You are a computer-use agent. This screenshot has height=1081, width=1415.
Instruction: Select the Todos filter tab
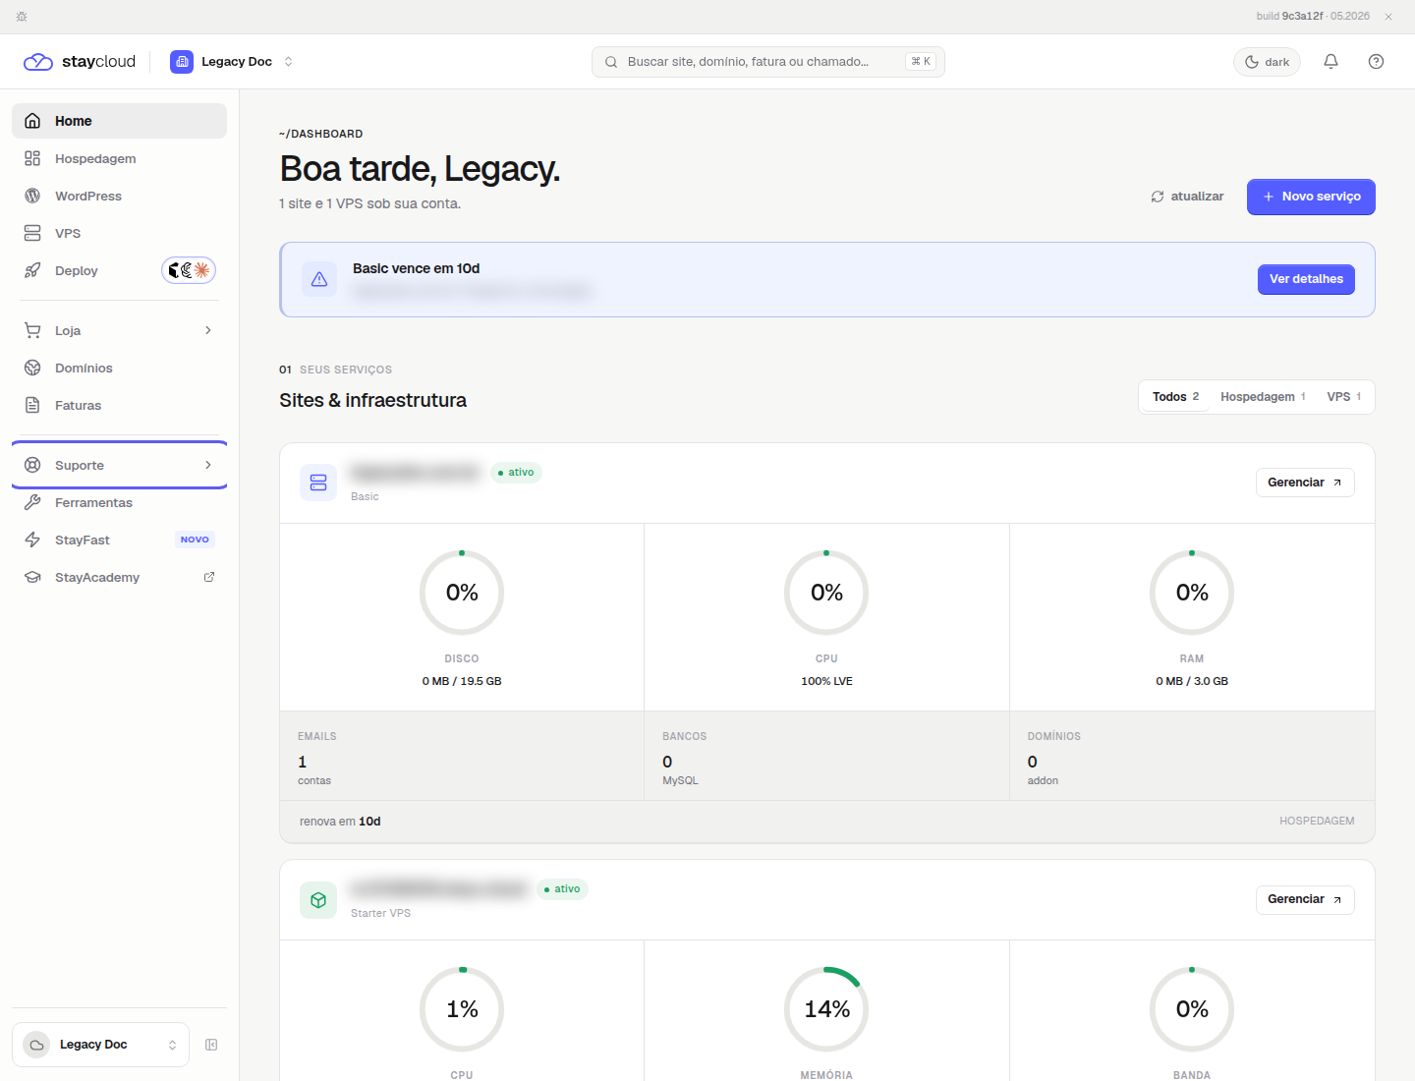point(1175,397)
